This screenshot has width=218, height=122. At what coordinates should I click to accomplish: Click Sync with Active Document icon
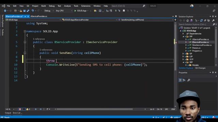pos(201,20)
